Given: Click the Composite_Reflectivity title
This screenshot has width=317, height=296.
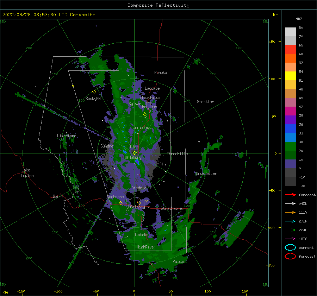Looking at the screenshot, I should pyautogui.click(x=158, y=5).
